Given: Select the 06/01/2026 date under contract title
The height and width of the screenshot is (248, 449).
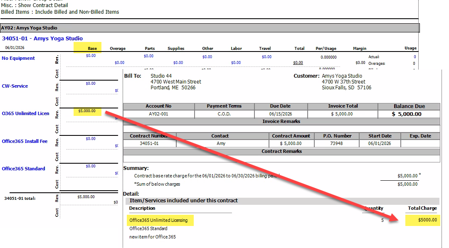Looking at the screenshot, I should [15, 47].
